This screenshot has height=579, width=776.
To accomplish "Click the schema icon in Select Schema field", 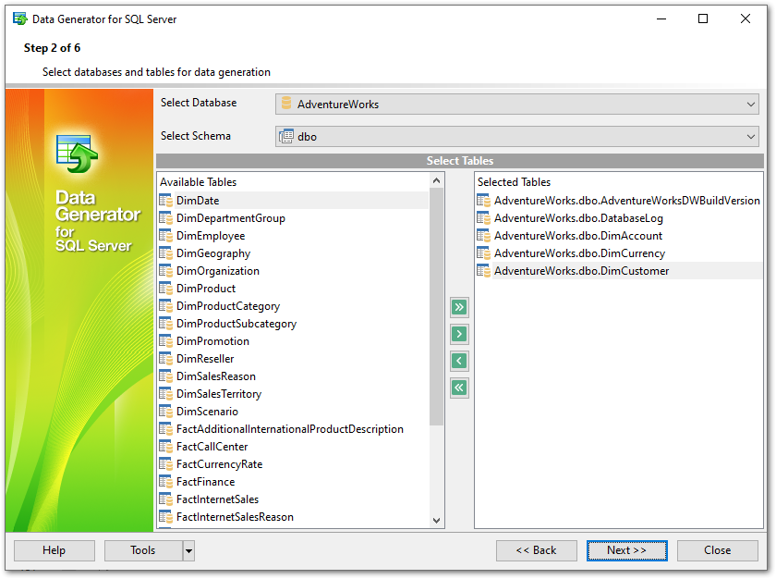I will [286, 136].
